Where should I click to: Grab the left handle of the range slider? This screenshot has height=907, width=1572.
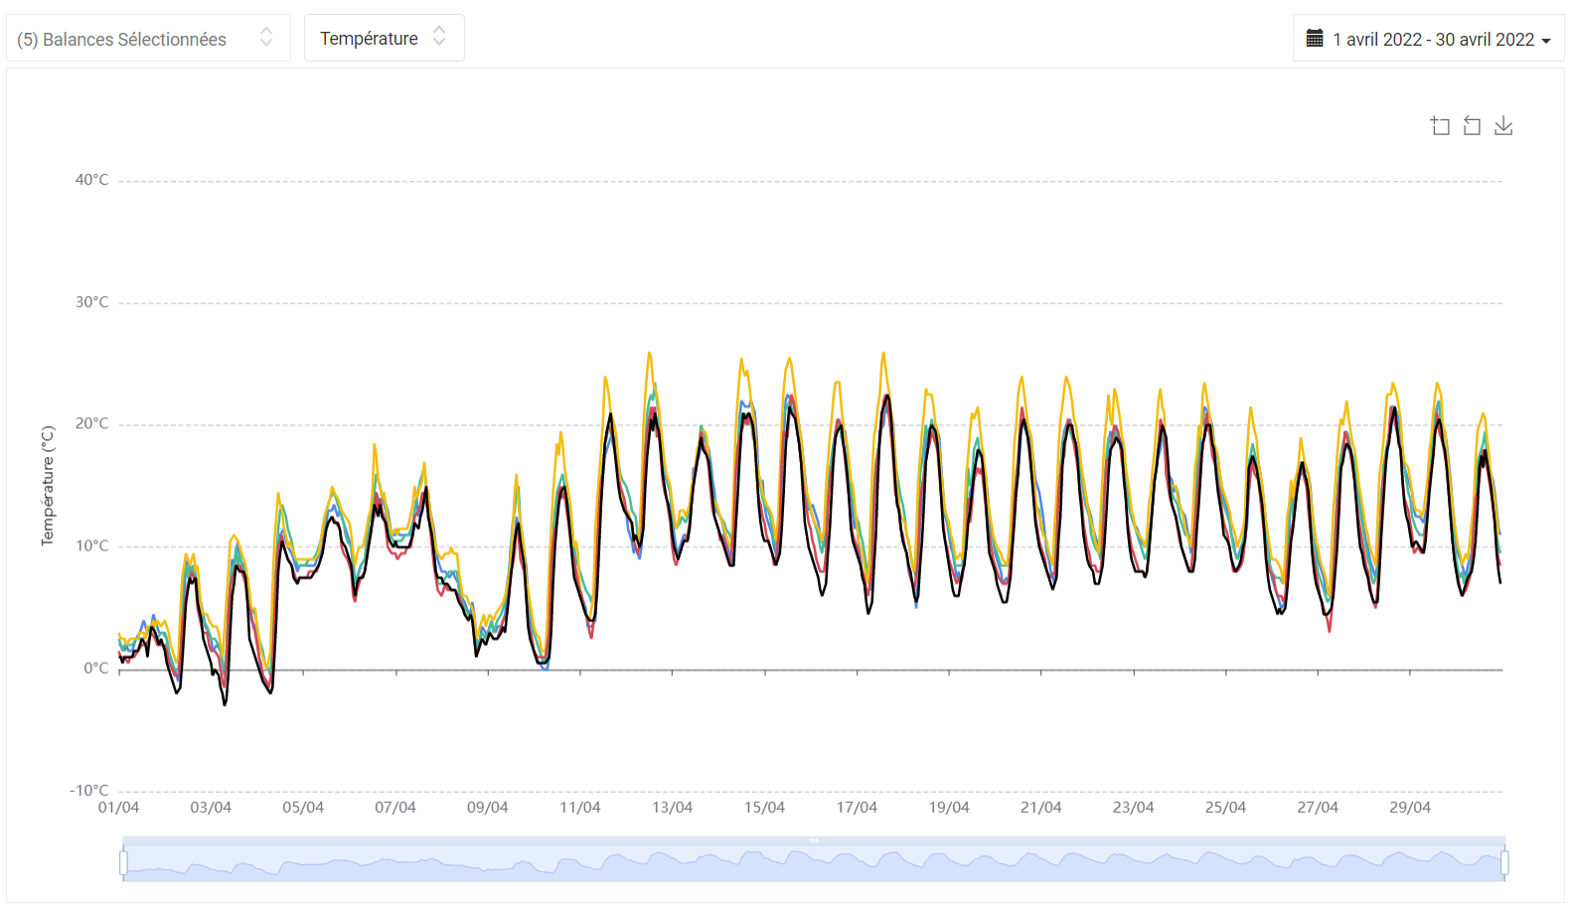pos(123,862)
